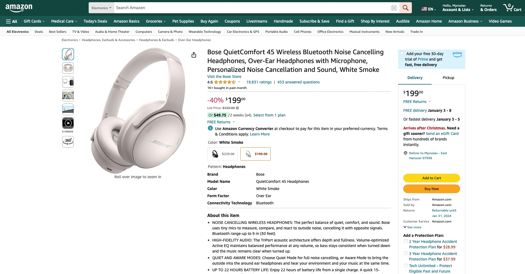This screenshot has height=274, width=525.
Task: Open visual search camera icon
Action: click(x=394, y=8)
